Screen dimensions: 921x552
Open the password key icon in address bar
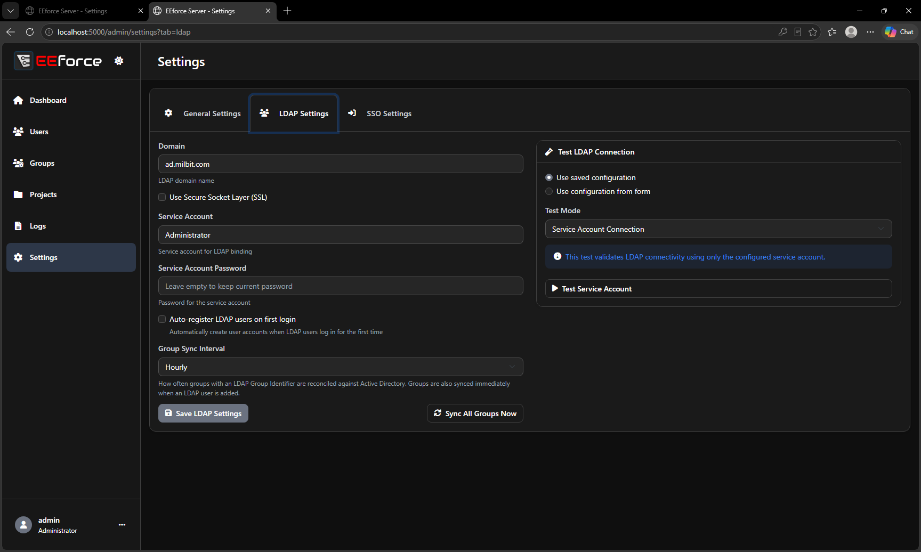point(782,32)
